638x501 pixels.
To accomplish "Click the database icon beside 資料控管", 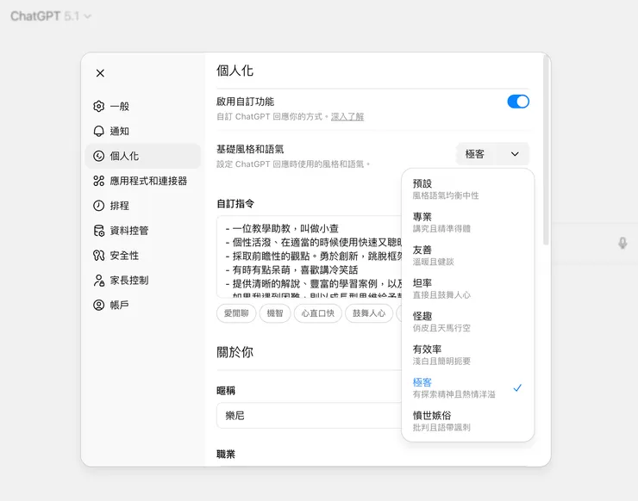I will pos(99,231).
